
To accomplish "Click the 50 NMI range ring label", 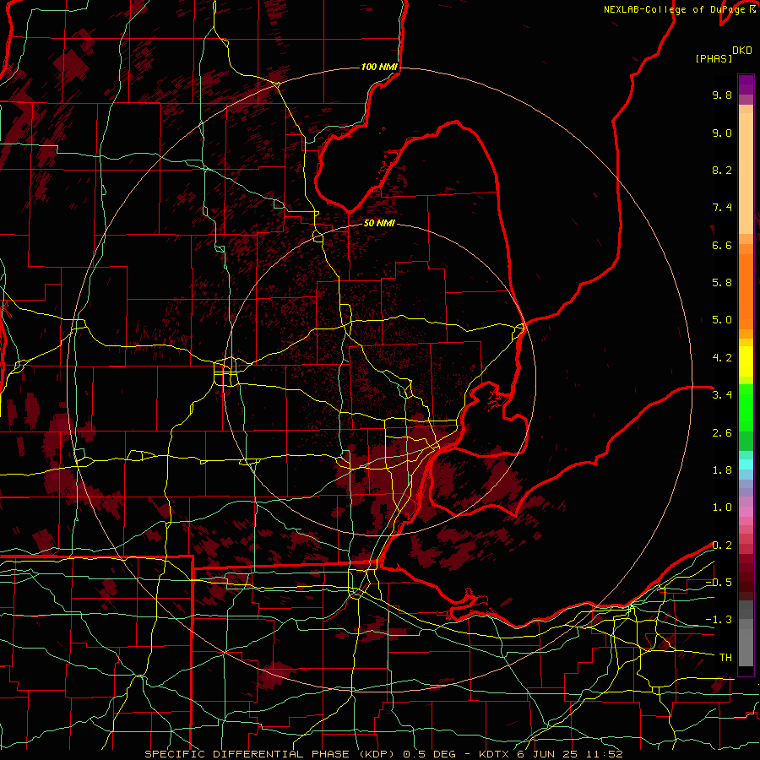I will tap(379, 223).
